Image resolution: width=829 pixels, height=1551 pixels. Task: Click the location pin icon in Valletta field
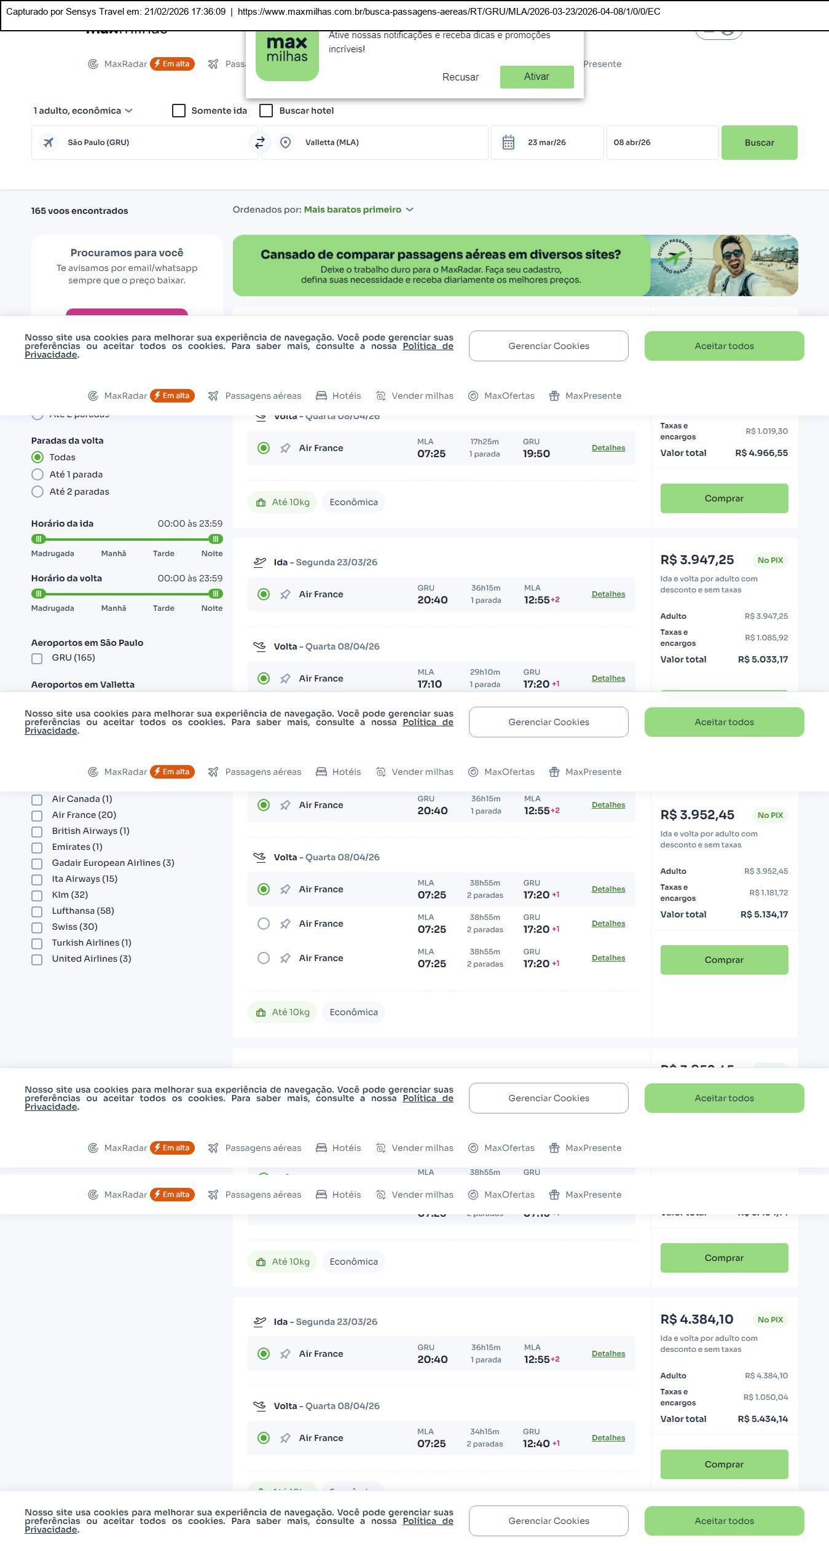tap(285, 143)
